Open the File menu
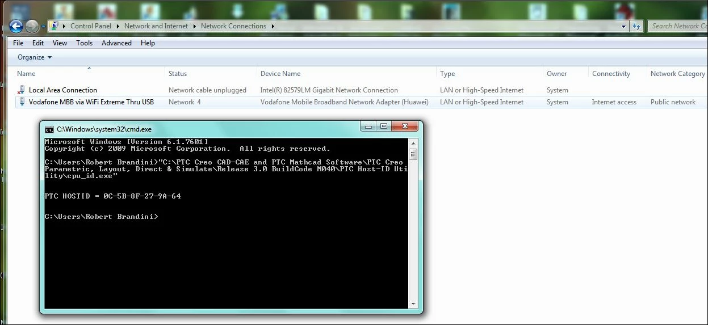 point(18,43)
